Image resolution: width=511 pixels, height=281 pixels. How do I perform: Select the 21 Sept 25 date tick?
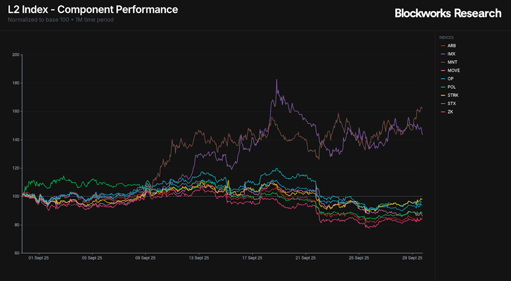[x=305, y=258]
